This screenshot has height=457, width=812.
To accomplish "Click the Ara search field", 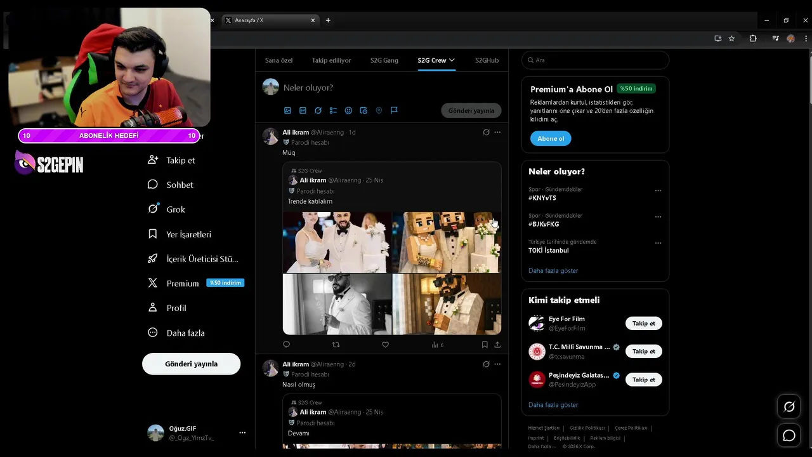I will 595,60.
